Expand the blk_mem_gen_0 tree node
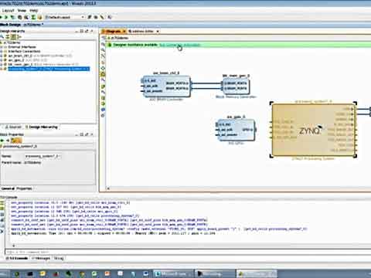This screenshot has height=278, width=371. click(x=1, y=65)
